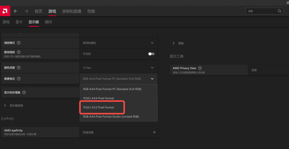Switch to the 首页 main tab
This screenshot has width=289, height=149.
tap(38, 11)
